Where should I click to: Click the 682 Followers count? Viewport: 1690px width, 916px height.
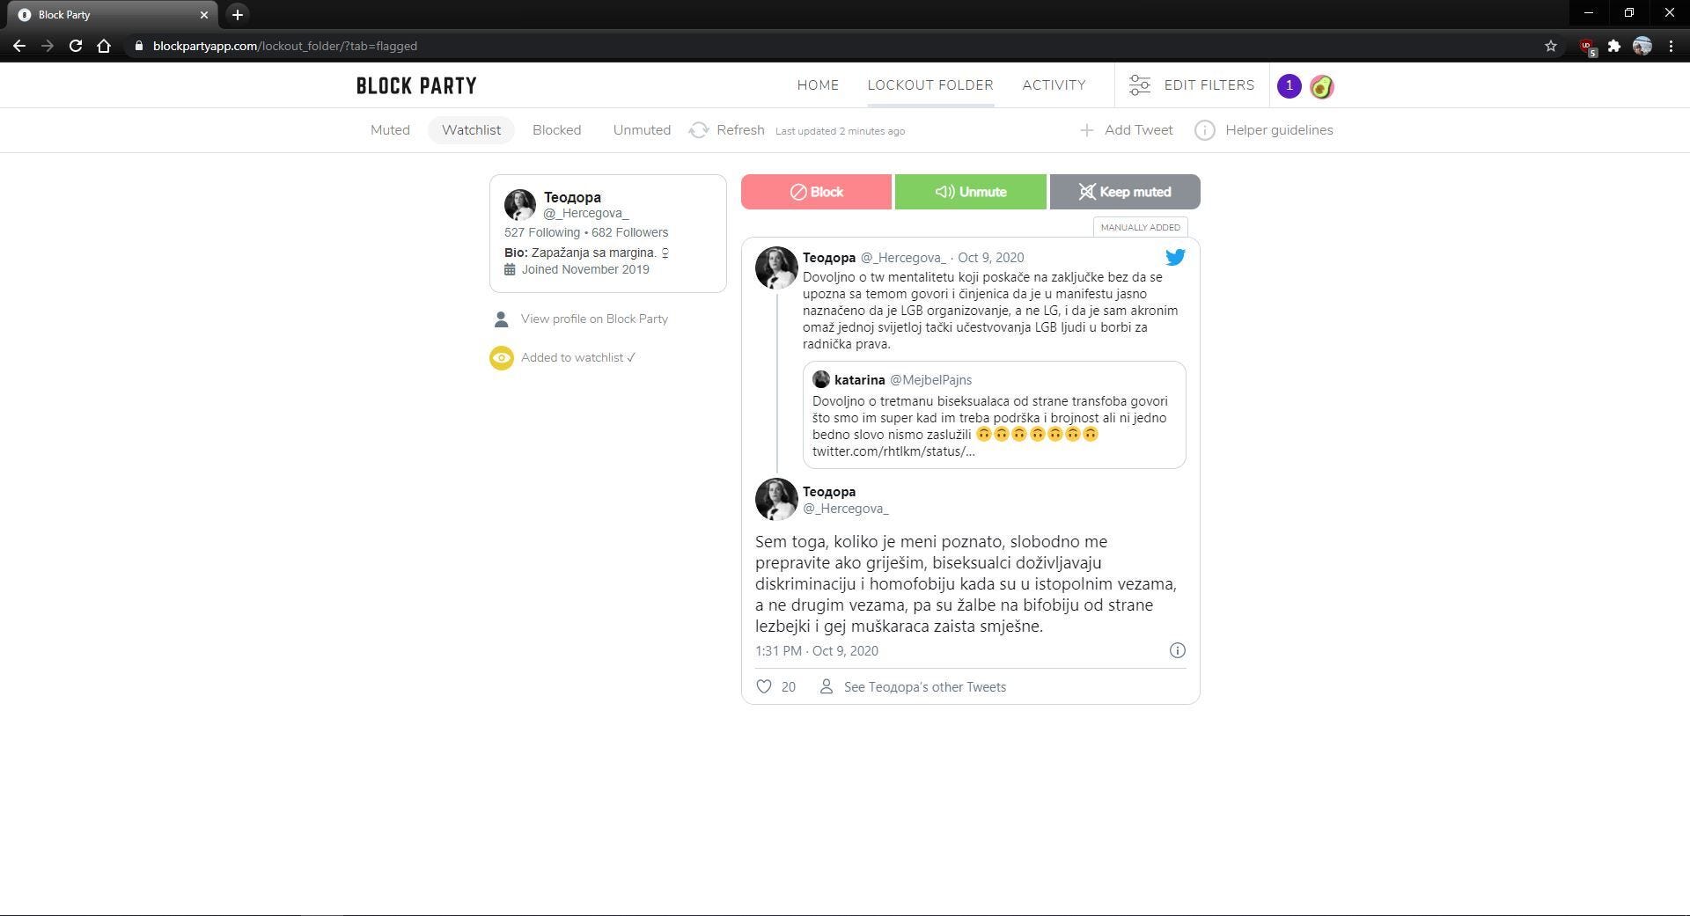629,232
